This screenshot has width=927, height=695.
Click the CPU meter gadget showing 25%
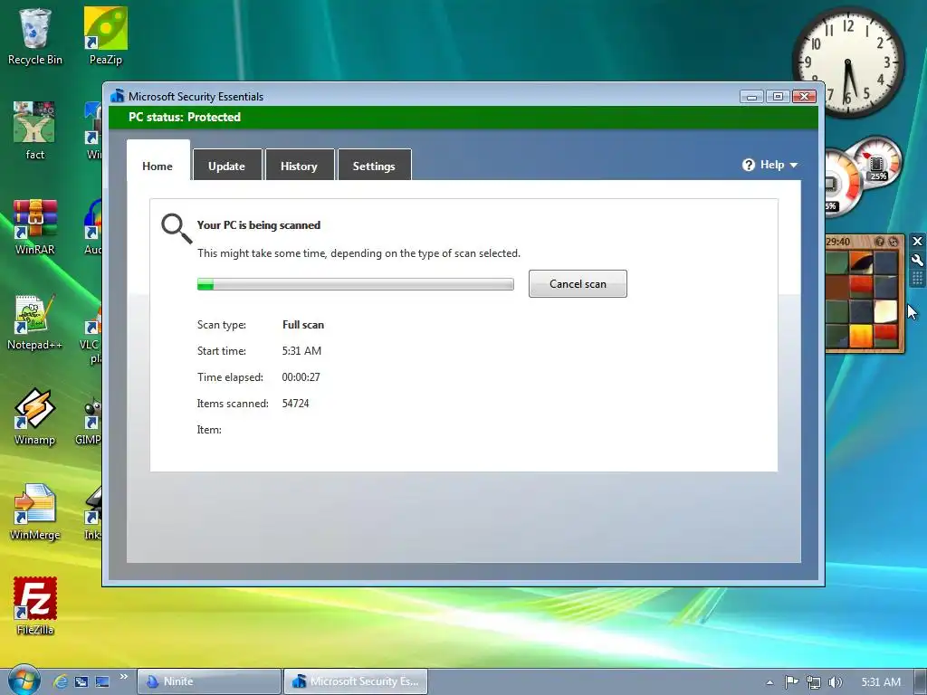point(877,162)
